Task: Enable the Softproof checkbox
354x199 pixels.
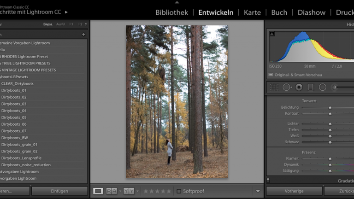Action: click(179, 191)
